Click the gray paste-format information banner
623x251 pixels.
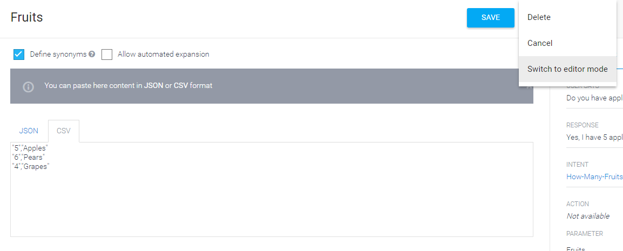(270, 86)
